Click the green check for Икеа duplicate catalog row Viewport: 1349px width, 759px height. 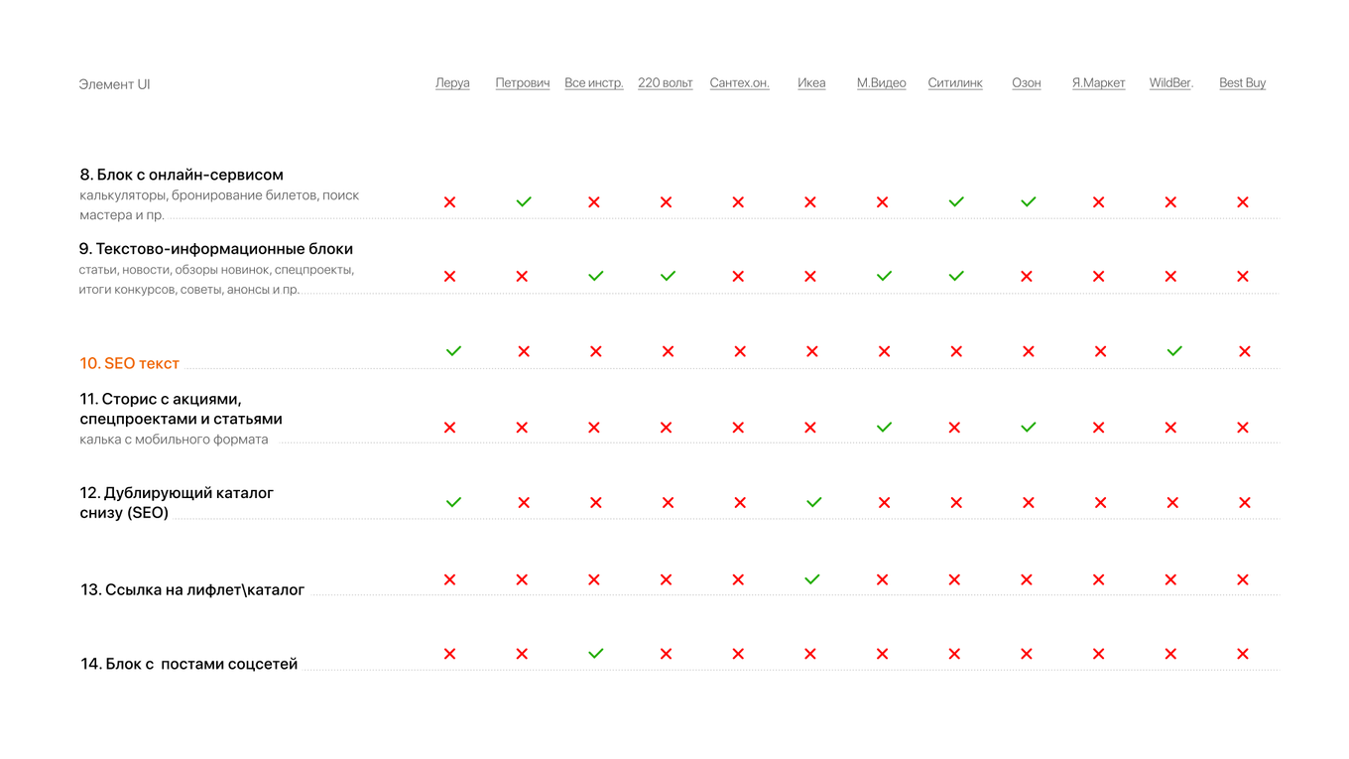(x=814, y=503)
